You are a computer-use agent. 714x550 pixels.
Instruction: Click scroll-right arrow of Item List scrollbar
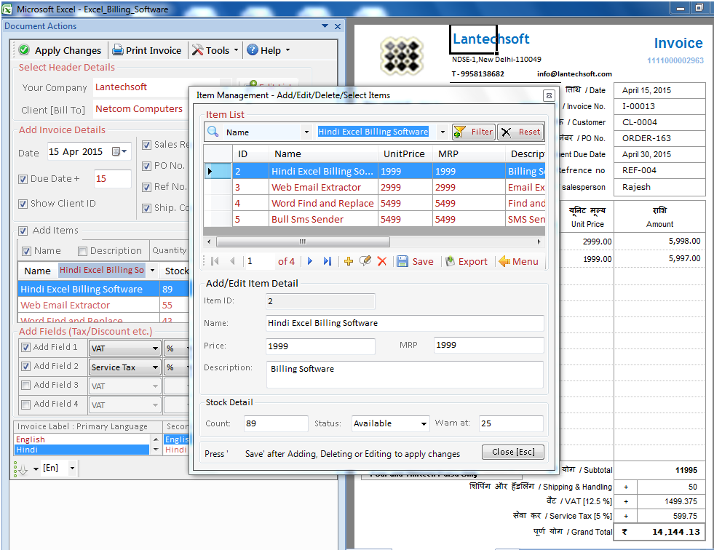[539, 242]
